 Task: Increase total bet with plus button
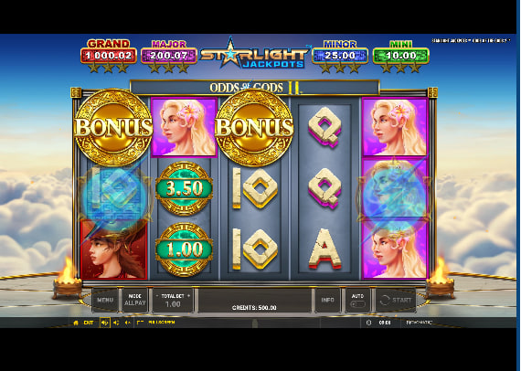tap(188, 295)
